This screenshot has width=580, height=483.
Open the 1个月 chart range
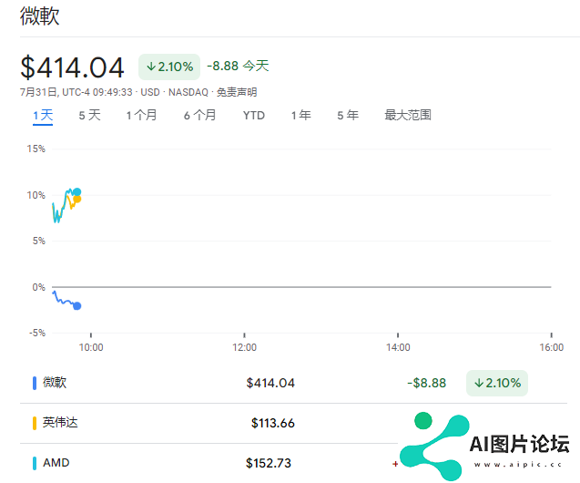click(141, 116)
